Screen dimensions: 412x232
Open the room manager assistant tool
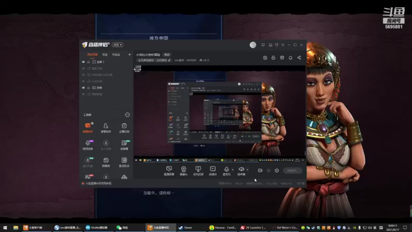click(106, 127)
